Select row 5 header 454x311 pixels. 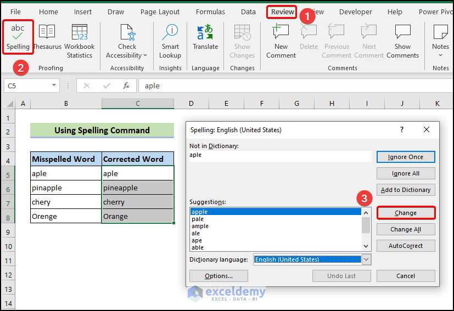click(x=8, y=175)
